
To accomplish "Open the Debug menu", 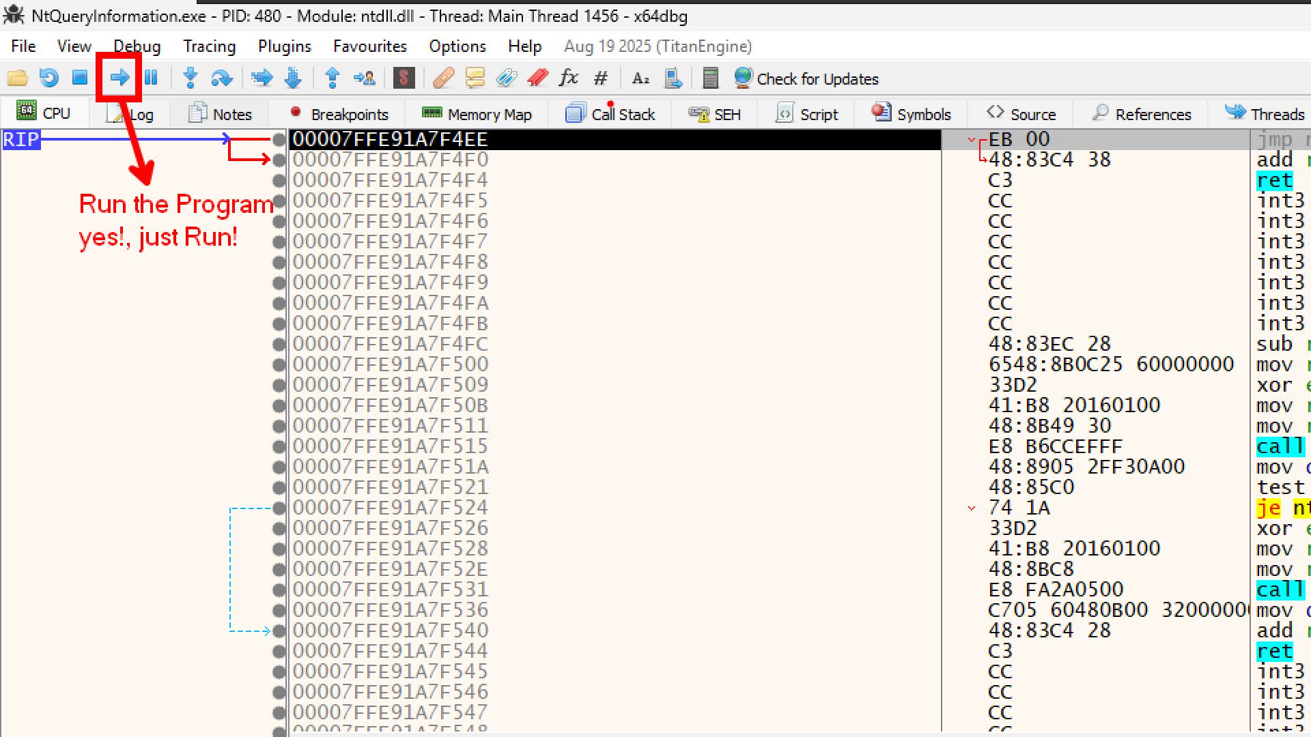I will pos(137,46).
